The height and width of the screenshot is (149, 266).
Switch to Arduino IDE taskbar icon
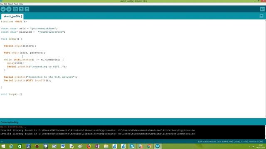click(158, 146)
